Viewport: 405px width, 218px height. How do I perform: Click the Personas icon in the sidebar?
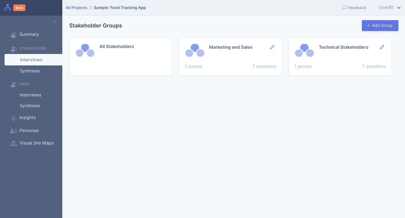tap(13, 130)
